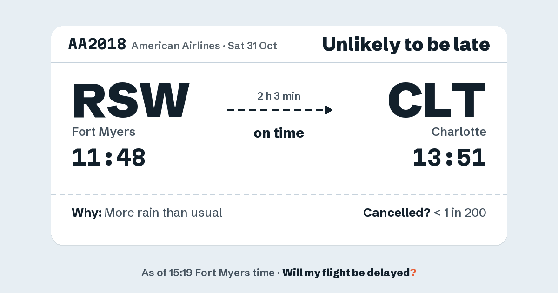This screenshot has height=293, width=558.
Task: Click the Unlikely to be late headline
Action: point(406,45)
